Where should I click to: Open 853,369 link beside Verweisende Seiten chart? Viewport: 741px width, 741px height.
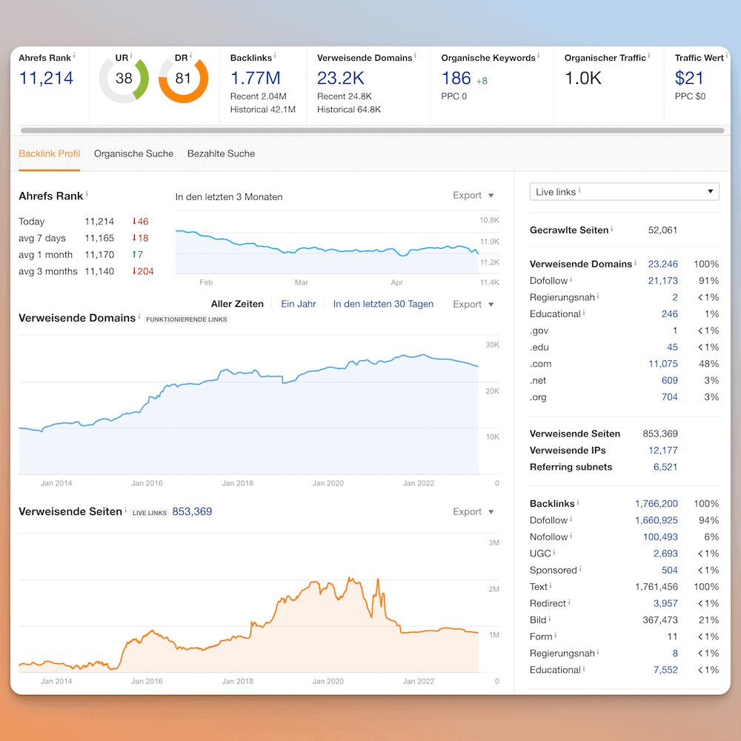coord(192,511)
